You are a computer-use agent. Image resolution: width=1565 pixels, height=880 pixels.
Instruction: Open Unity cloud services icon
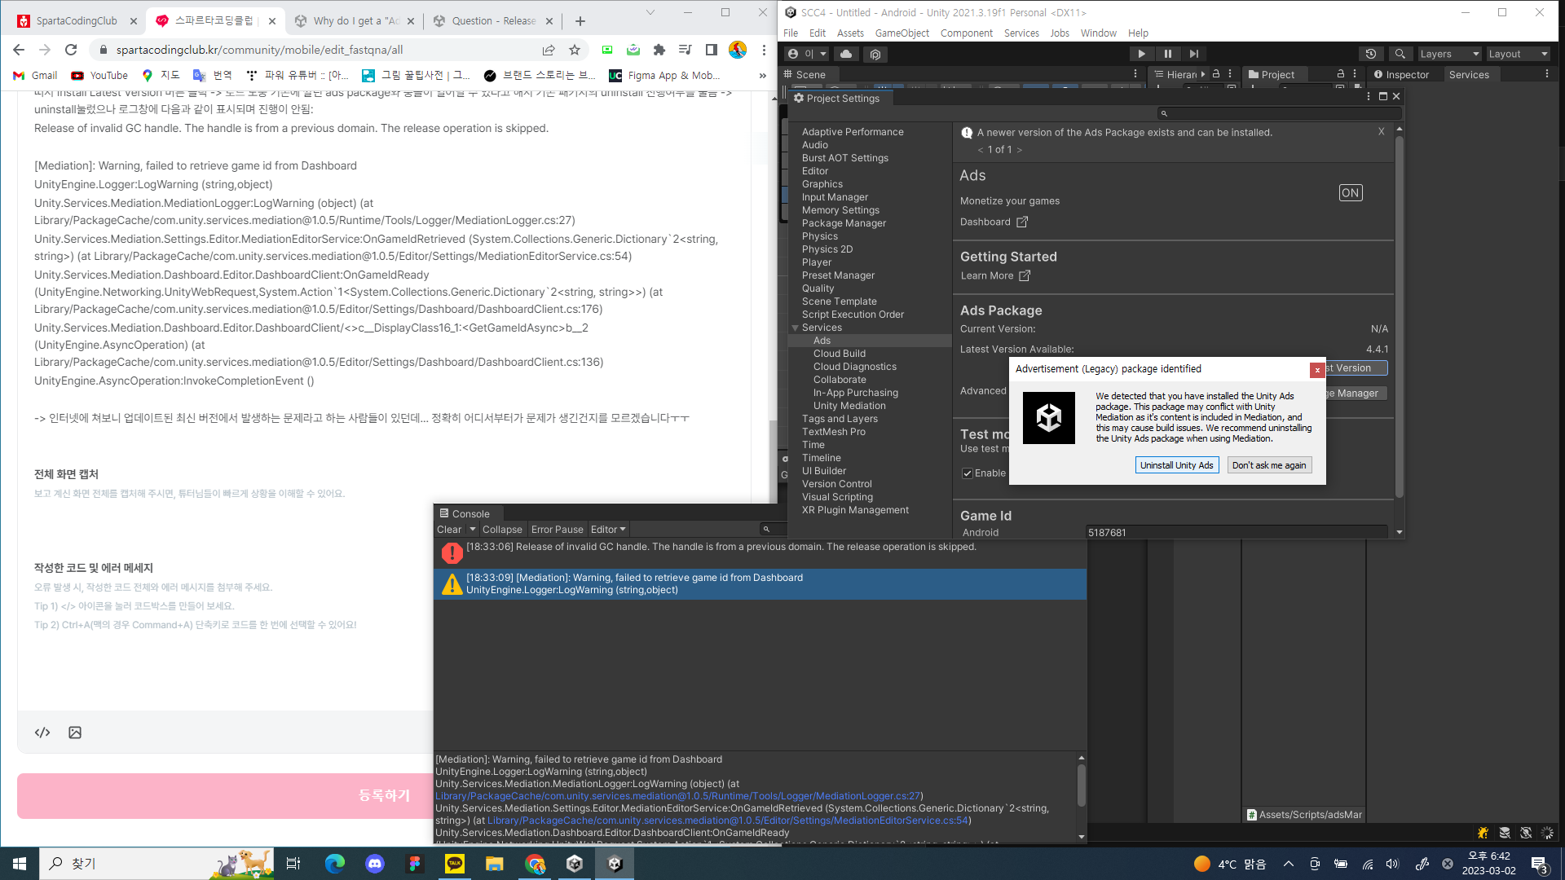click(846, 54)
